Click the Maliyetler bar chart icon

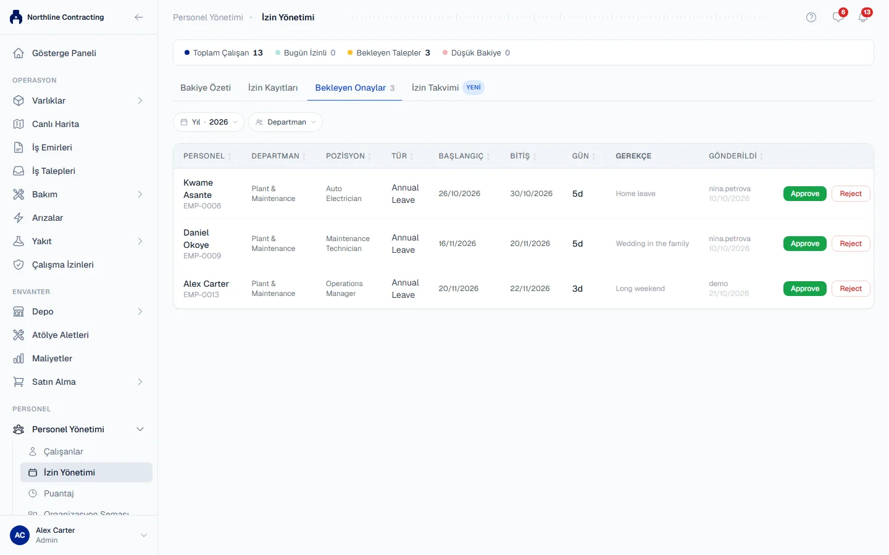(19, 358)
